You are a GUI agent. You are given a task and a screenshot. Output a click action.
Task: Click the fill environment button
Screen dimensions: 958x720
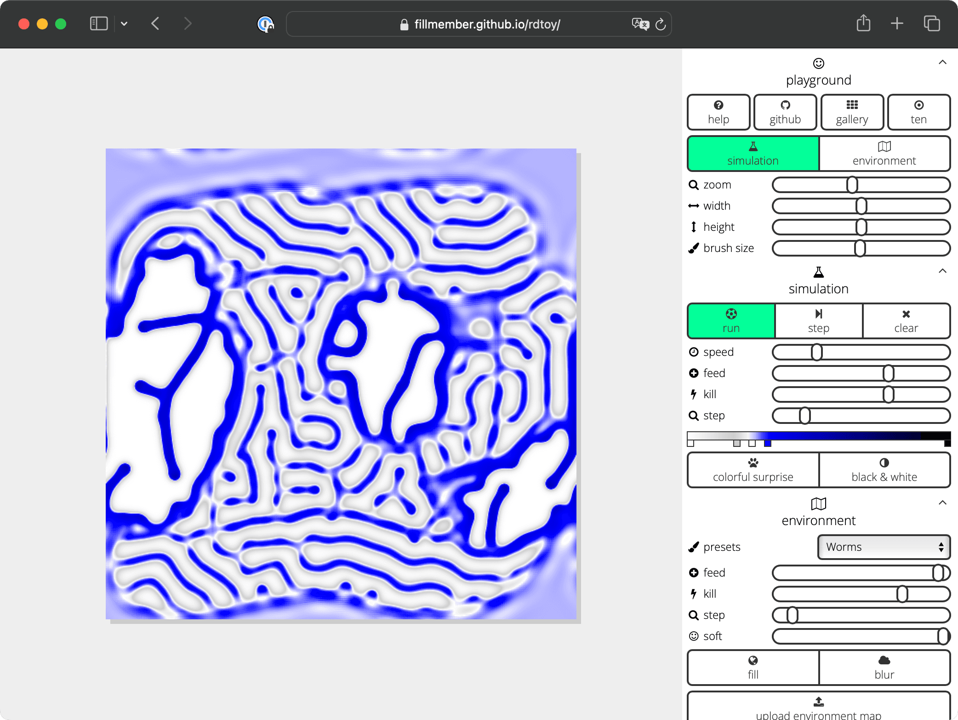(753, 668)
